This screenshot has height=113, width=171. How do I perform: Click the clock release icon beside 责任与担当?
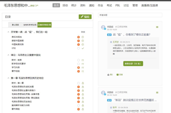tap(83, 37)
